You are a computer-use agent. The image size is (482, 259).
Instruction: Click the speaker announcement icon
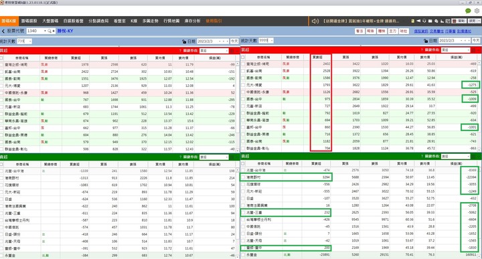pyautogui.click(x=315, y=21)
